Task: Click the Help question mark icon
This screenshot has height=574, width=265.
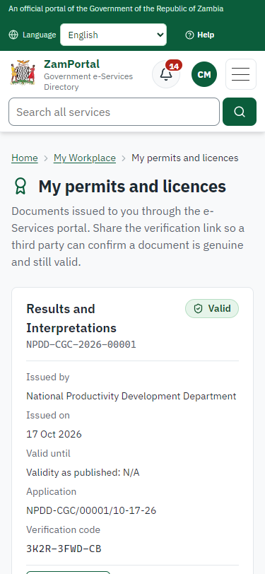Action: click(189, 35)
